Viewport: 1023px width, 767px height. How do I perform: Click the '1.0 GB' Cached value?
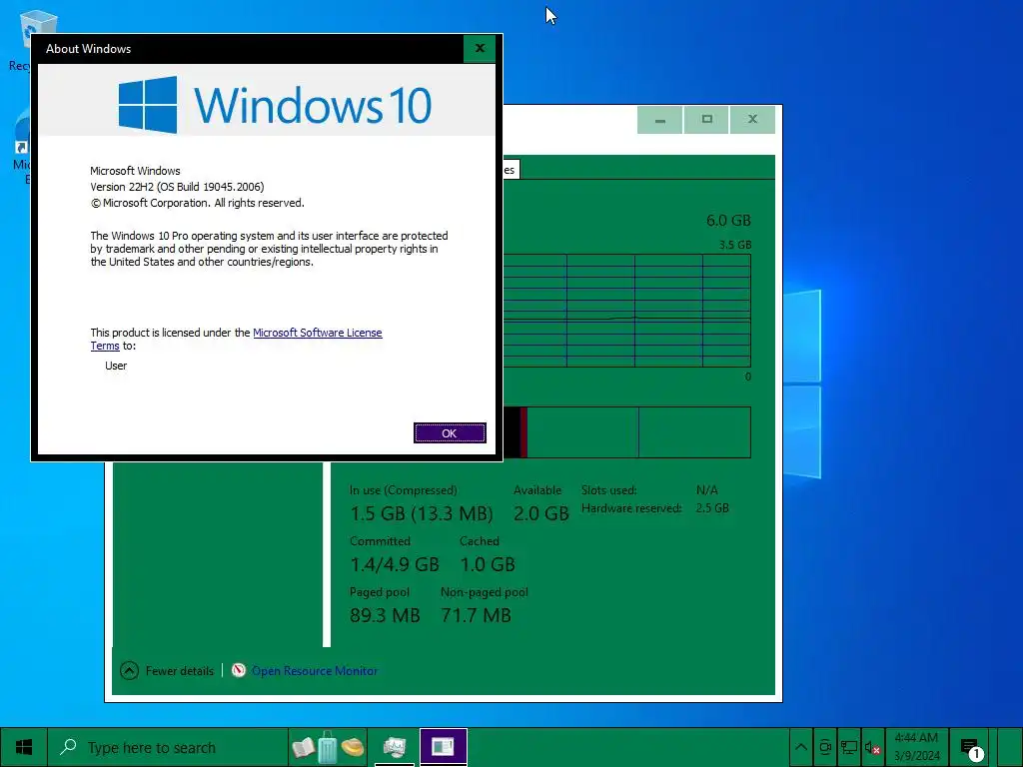(x=488, y=564)
